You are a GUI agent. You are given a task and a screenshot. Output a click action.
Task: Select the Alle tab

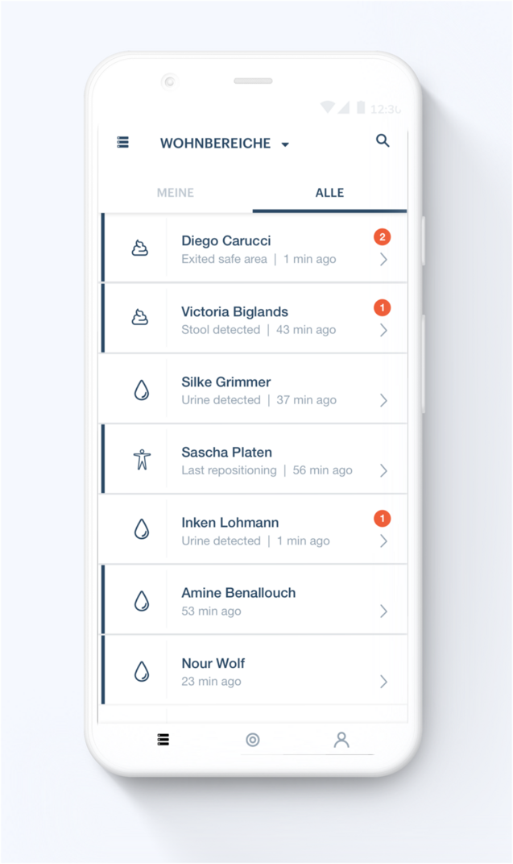point(329,193)
